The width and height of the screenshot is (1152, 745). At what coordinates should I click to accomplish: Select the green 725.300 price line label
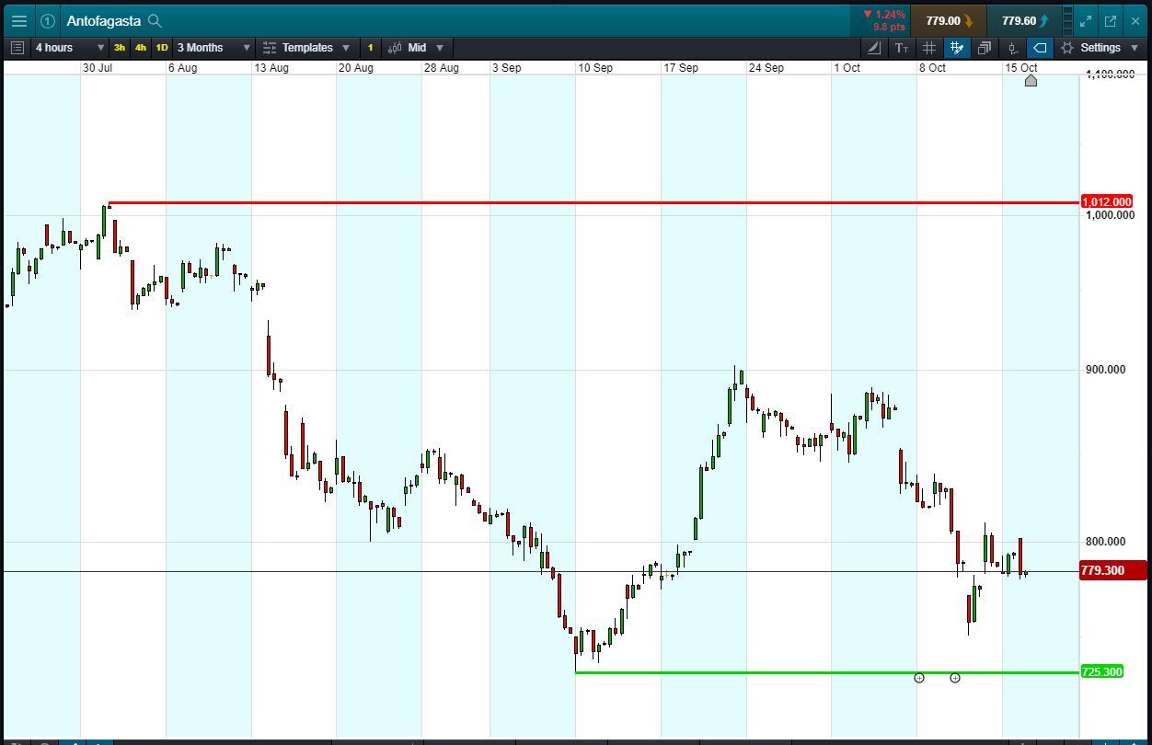point(1101,672)
